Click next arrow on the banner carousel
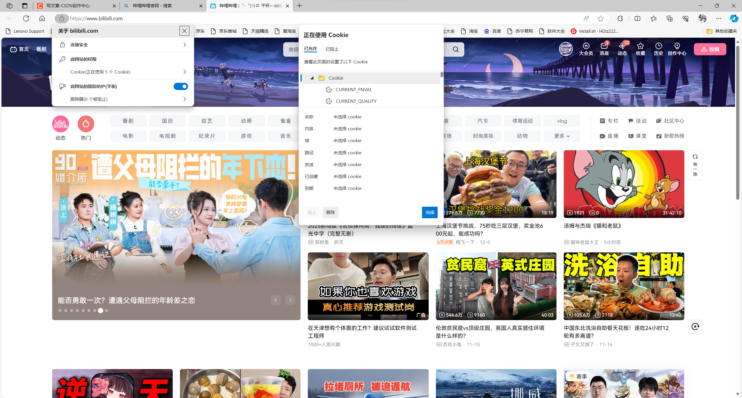Screen dimensions: 742x398 [290, 300]
